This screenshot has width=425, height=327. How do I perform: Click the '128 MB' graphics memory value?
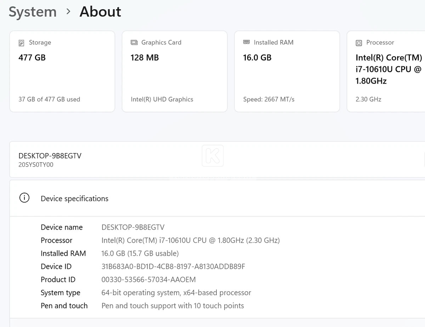[x=144, y=58]
